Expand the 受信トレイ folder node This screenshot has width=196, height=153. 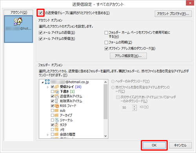(x=47, y=87)
